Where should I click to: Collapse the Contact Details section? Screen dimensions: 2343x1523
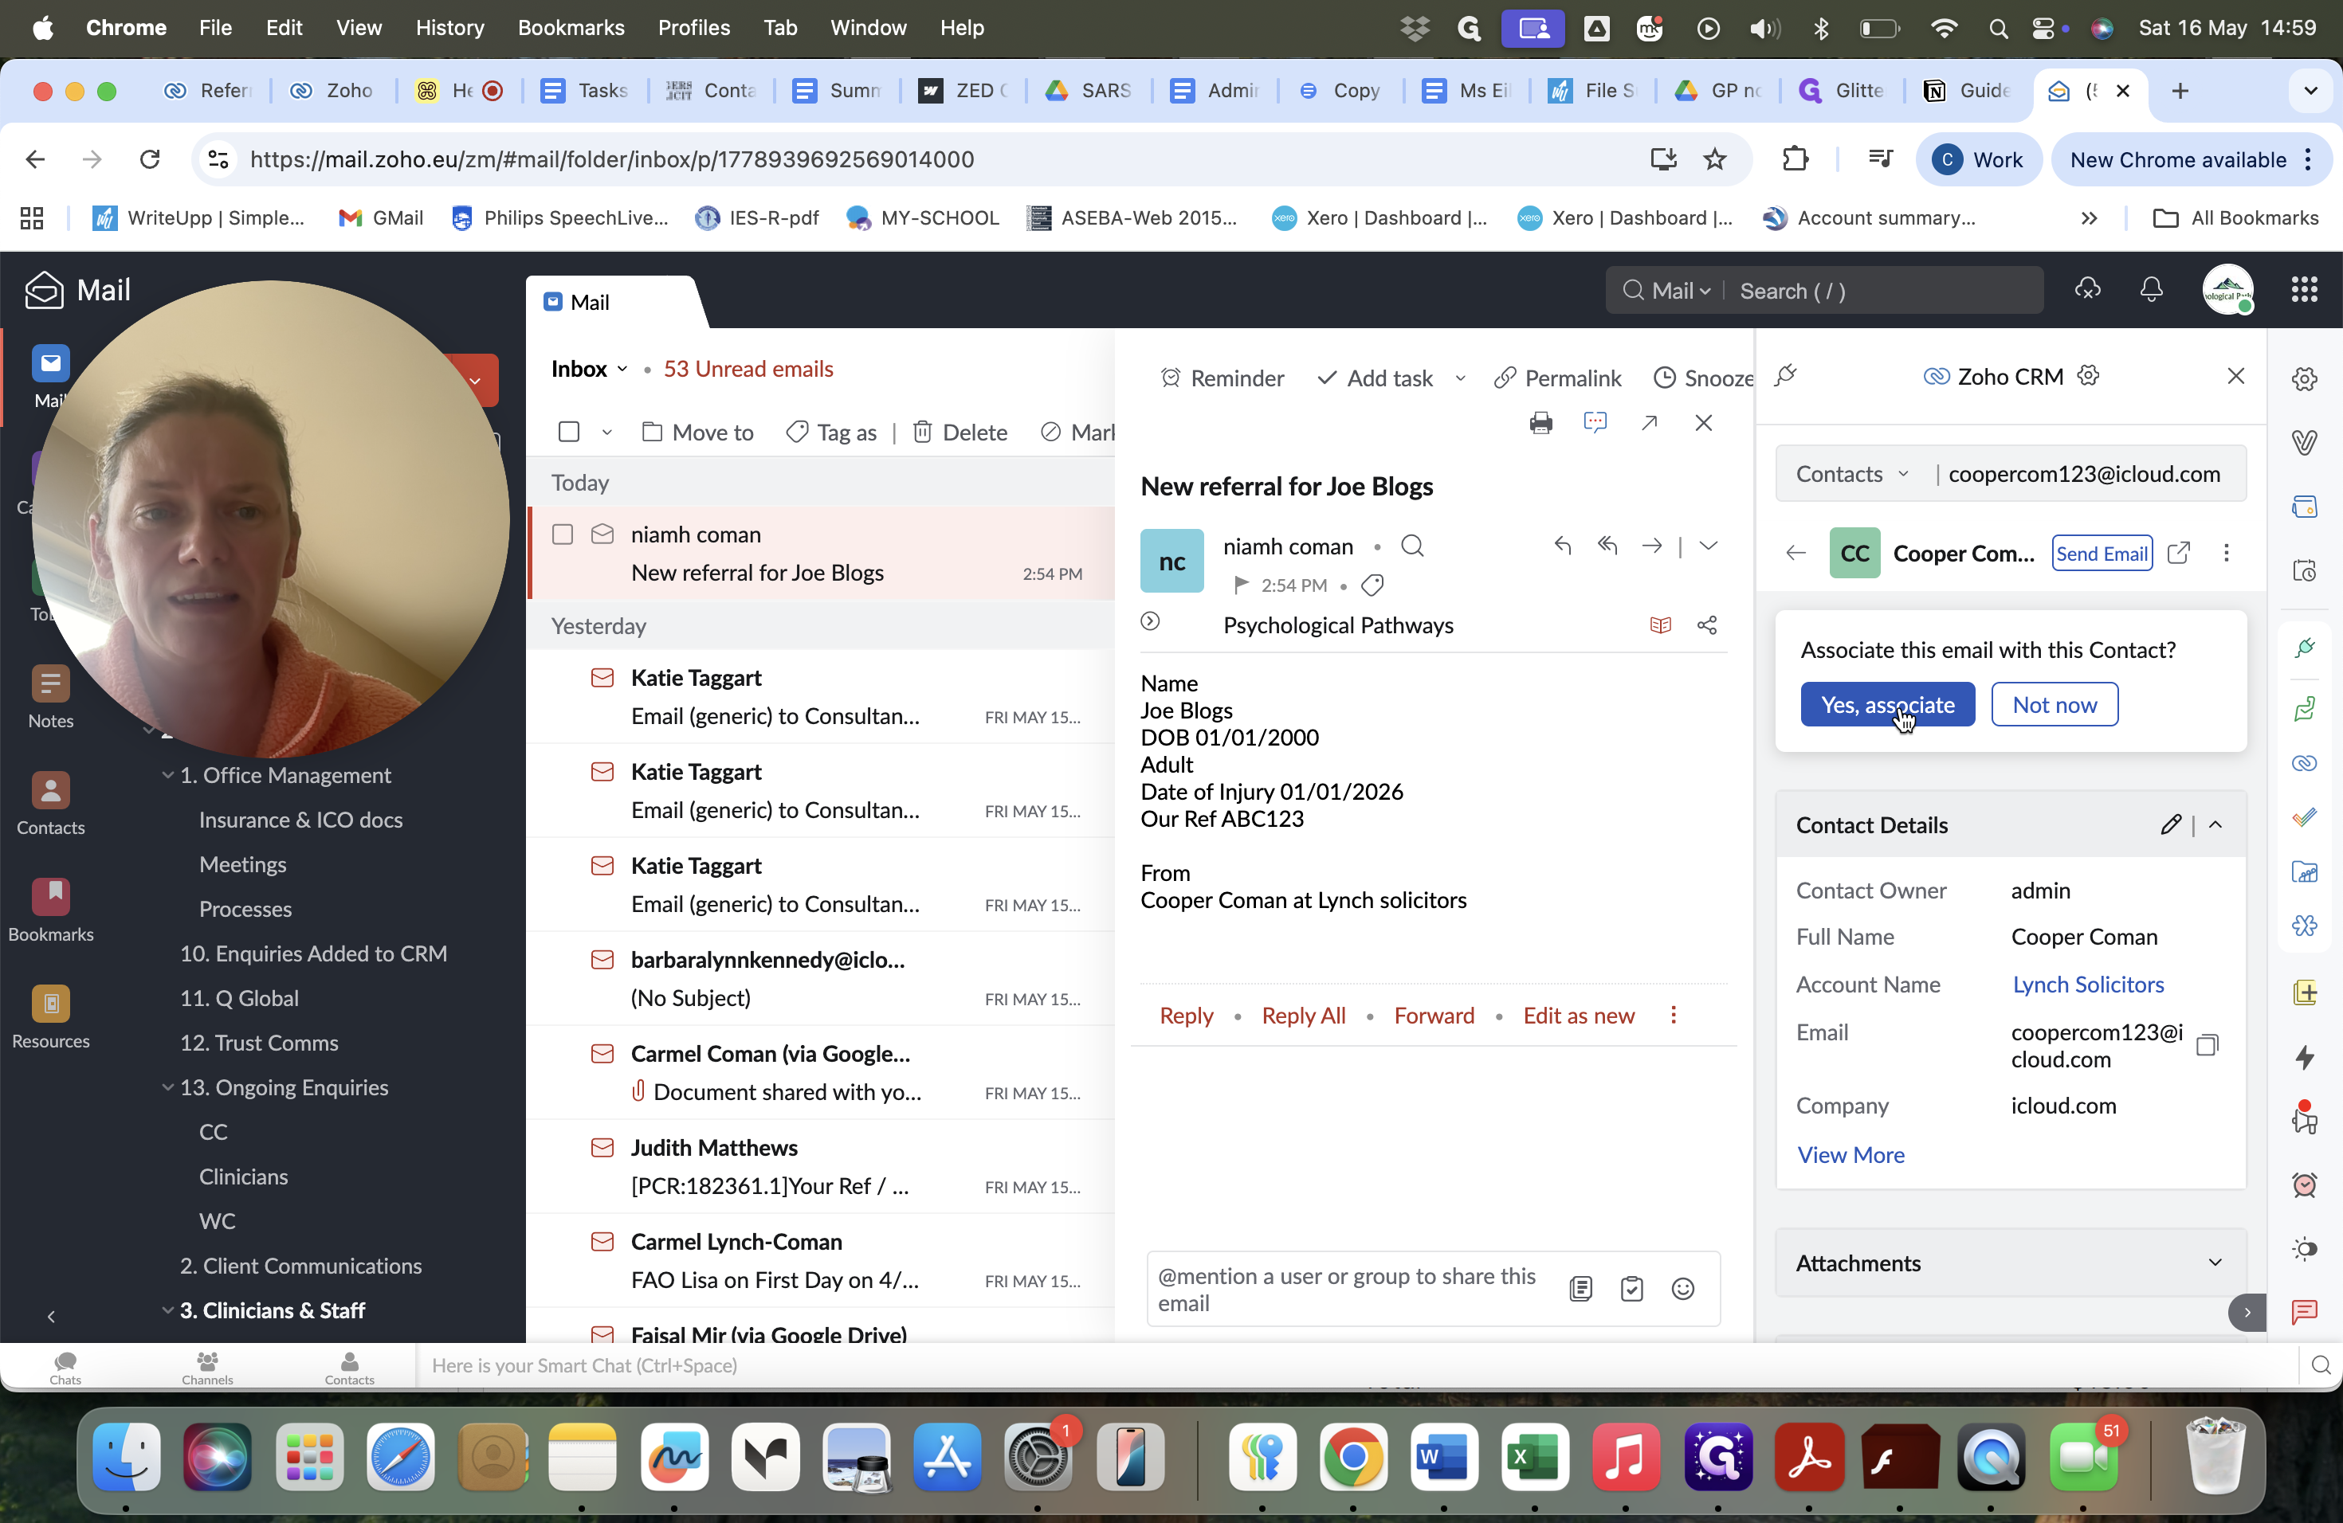pyautogui.click(x=2215, y=824)
